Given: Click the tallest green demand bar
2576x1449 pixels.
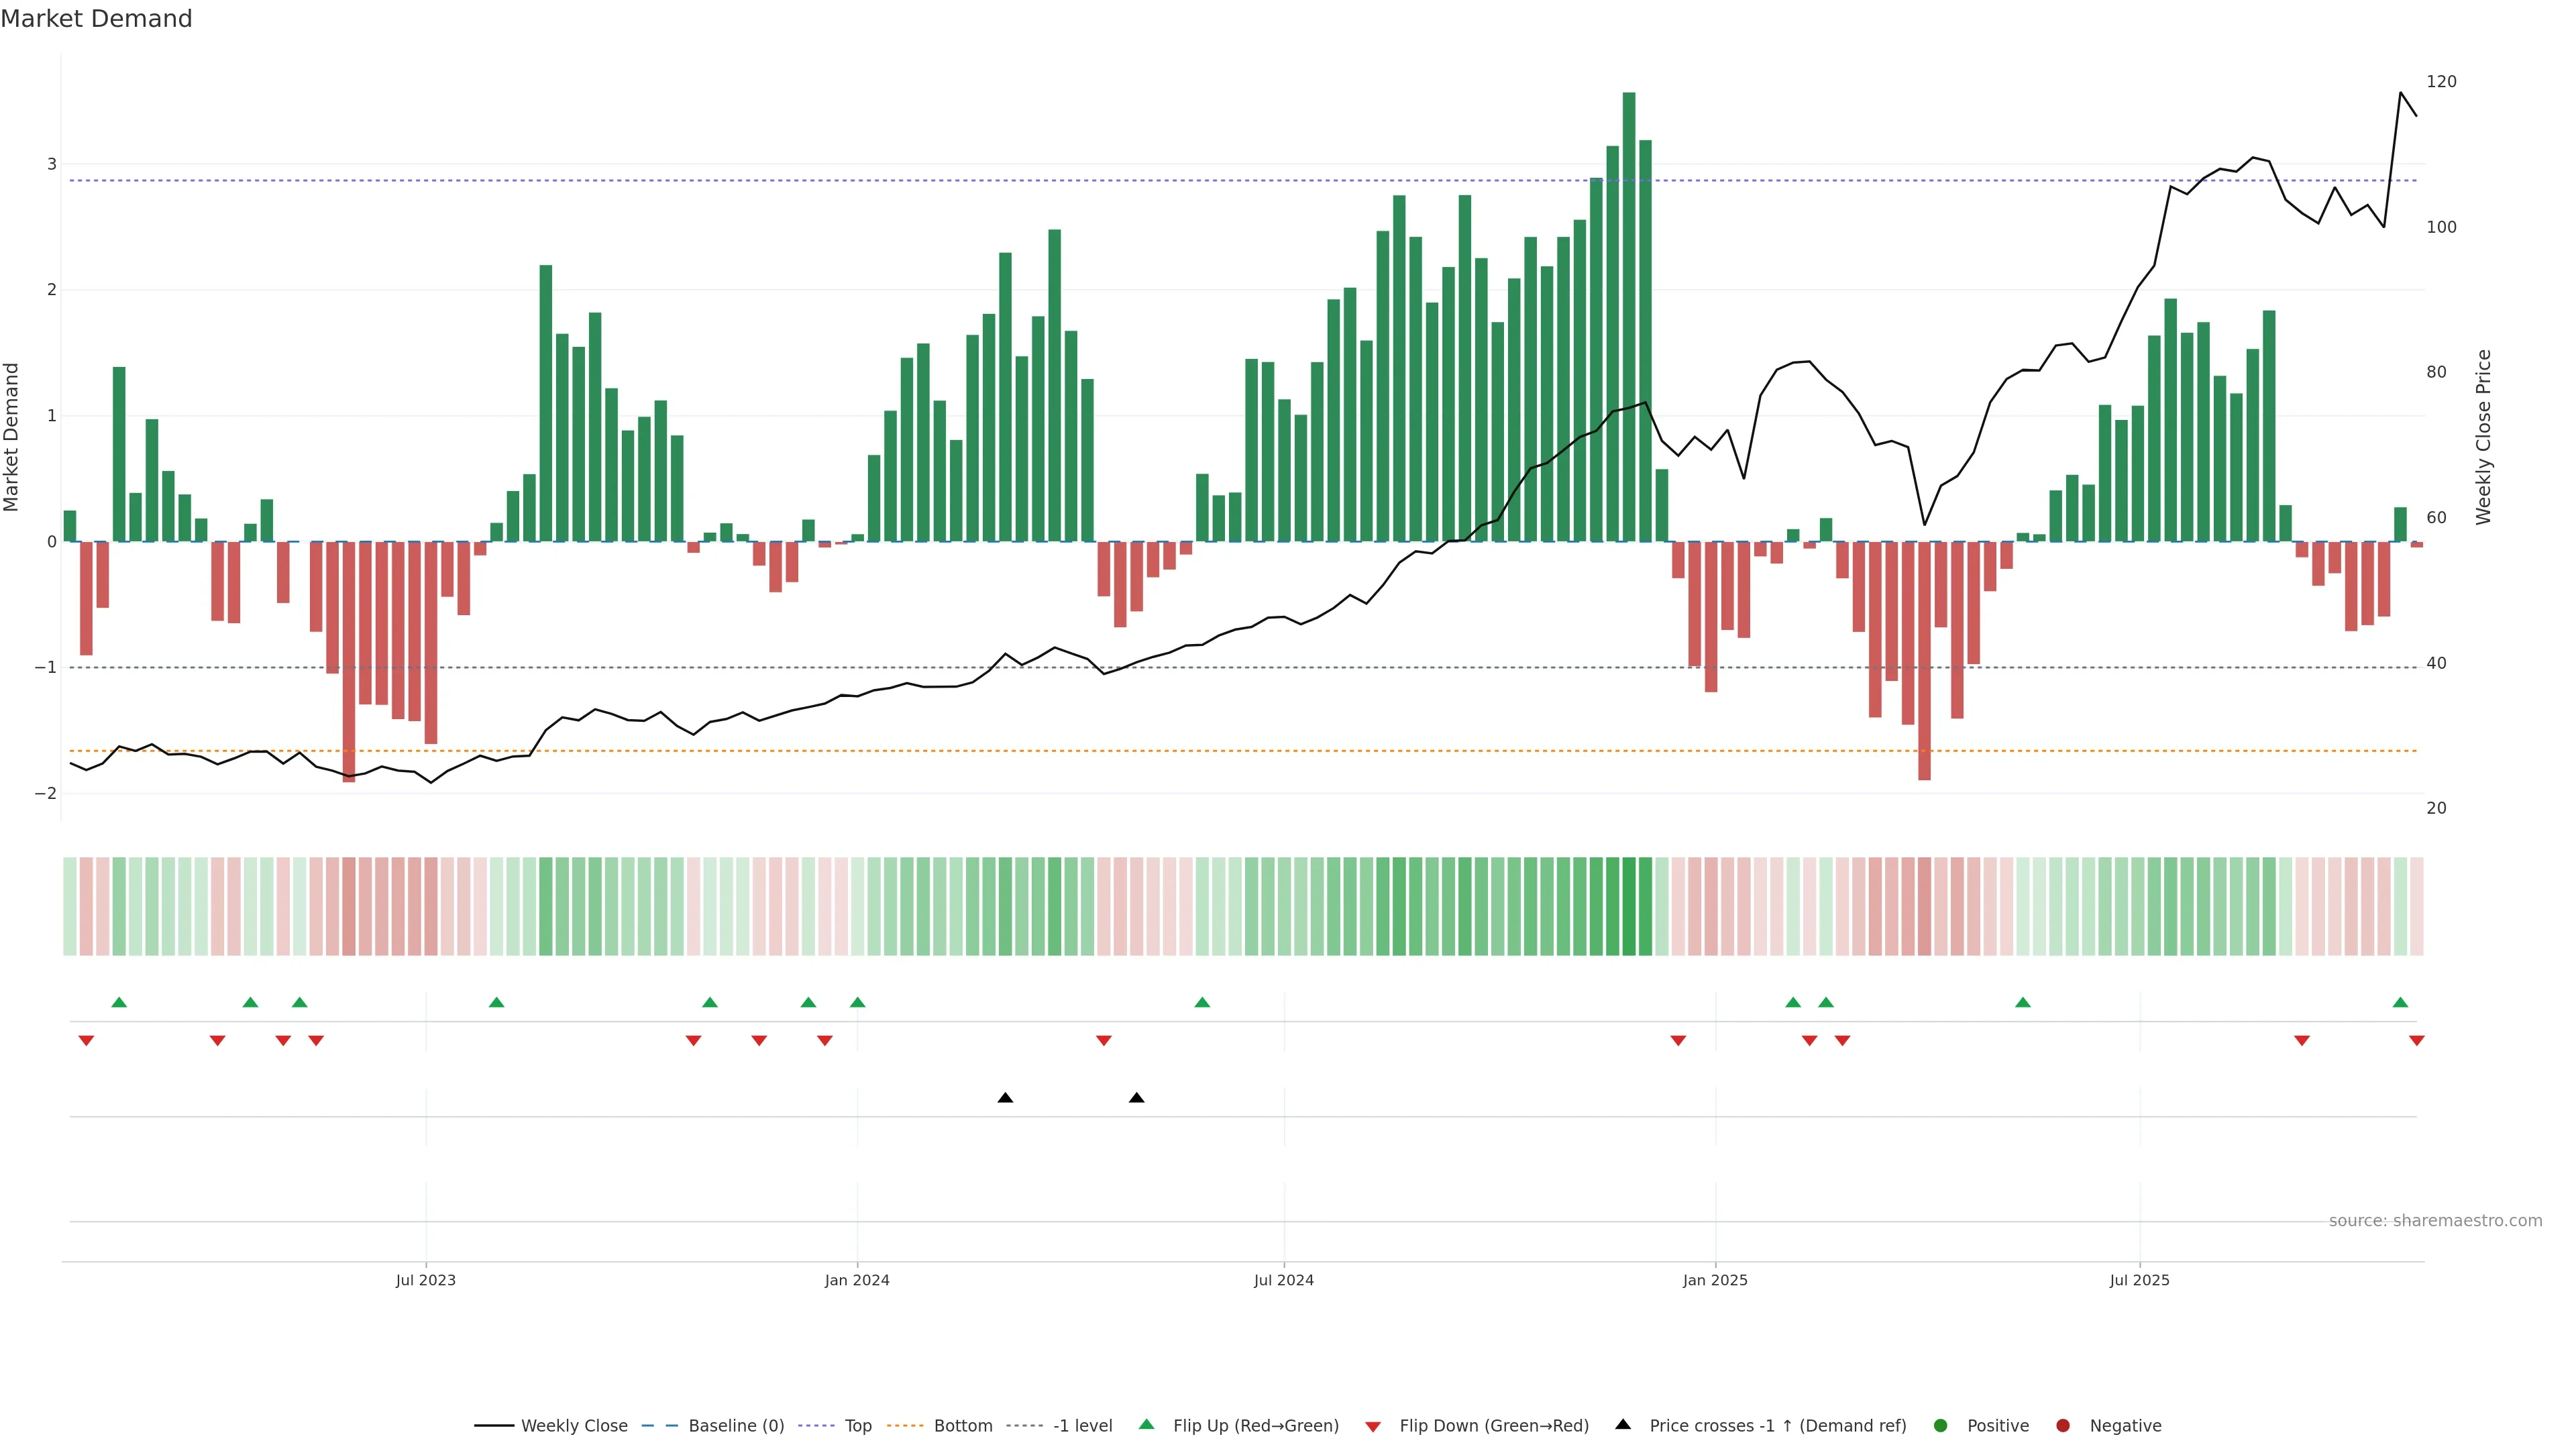Looking at the screenshot, I should 1629,316.
